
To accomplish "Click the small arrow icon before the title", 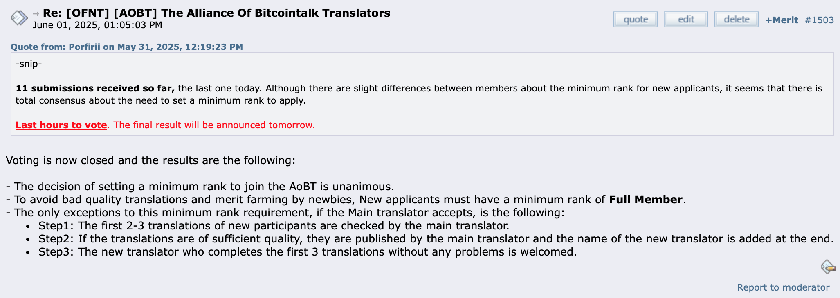I will coord(36,13).
